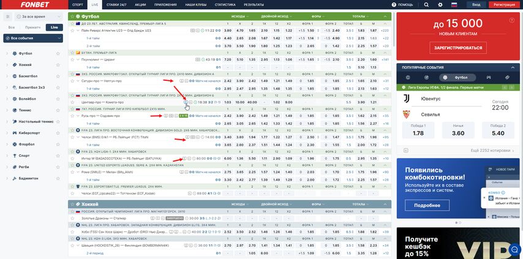
Task: Open the СПОРТ tab in the top navigation
Action: [78, 5]
